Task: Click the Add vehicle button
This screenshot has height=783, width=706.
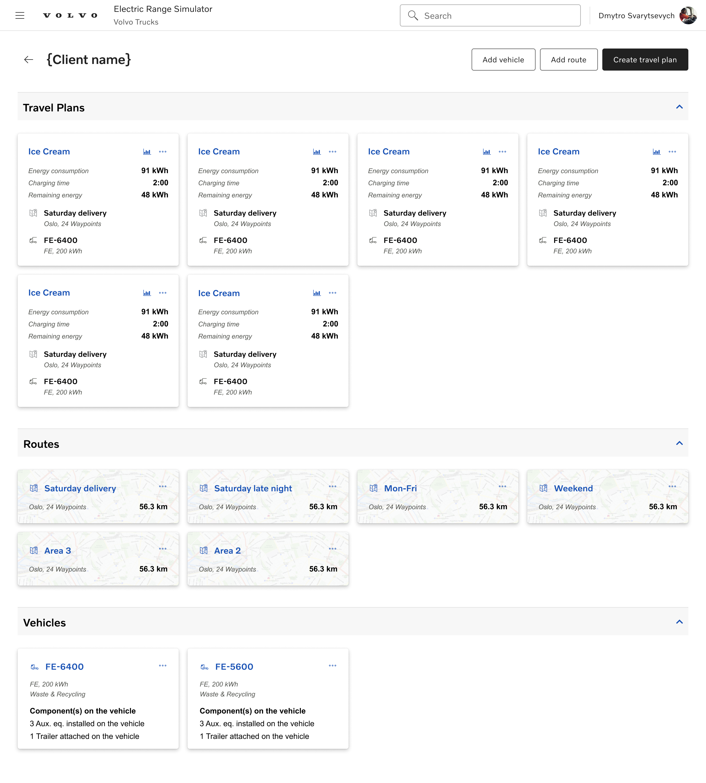Action: tap(503, 60)
